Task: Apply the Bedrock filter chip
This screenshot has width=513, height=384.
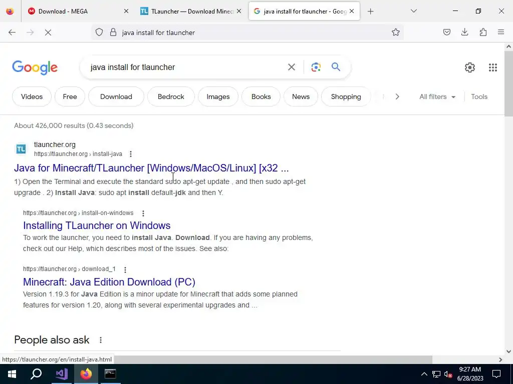Action: click(171, 96)
